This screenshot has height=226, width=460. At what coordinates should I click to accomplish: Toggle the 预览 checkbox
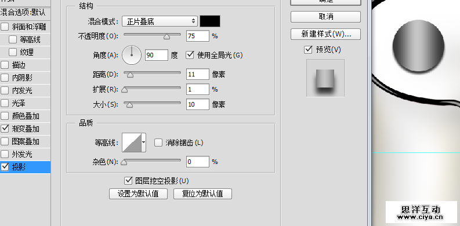[308, 50]
